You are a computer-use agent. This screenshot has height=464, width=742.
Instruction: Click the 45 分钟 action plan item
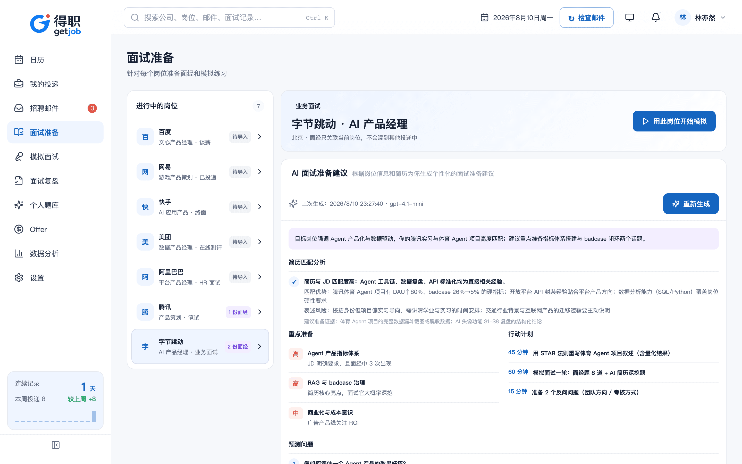[x=613, y=353]
